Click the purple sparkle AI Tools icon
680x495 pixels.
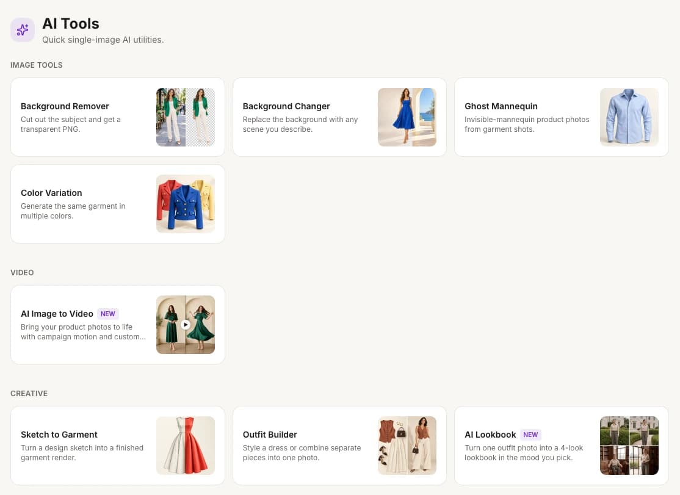coord(23,30)
